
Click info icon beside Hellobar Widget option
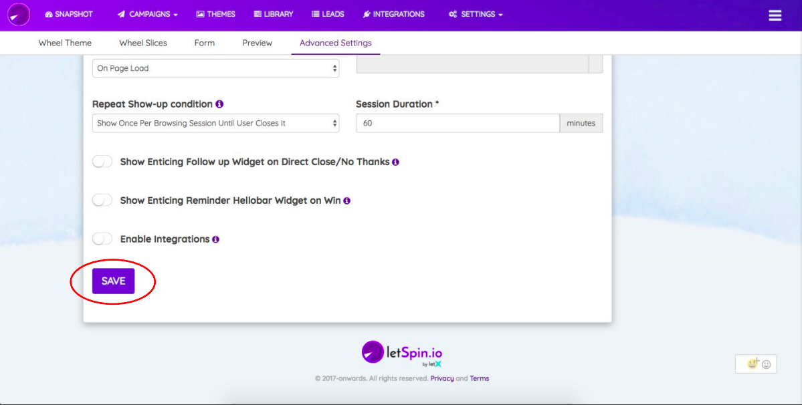[346, 200]
